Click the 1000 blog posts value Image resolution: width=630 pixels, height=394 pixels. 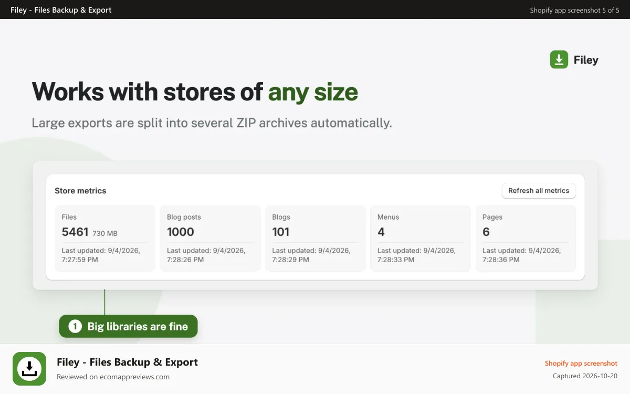(181, 232)
